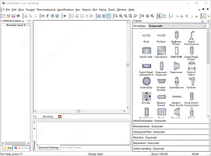211x156 pixels.
Task: Open the Recent files explorer tab
Action: tap(8, 148)
